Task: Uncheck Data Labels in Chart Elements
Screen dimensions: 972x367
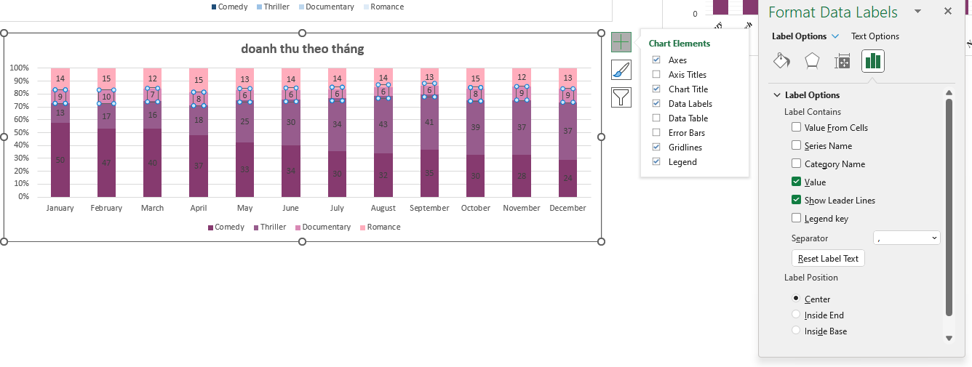Action: (656, 104)
